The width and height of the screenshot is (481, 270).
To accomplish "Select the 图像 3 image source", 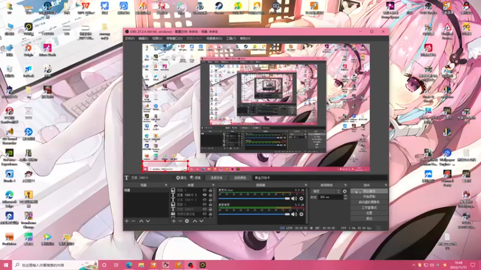I will coord(186,190).
